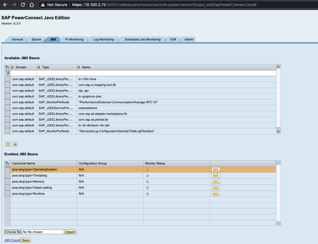This screenshot has height=244, width=318.
Task: Click the Type column filter icon
Action: pyautogui.click(x=39, y=67)
